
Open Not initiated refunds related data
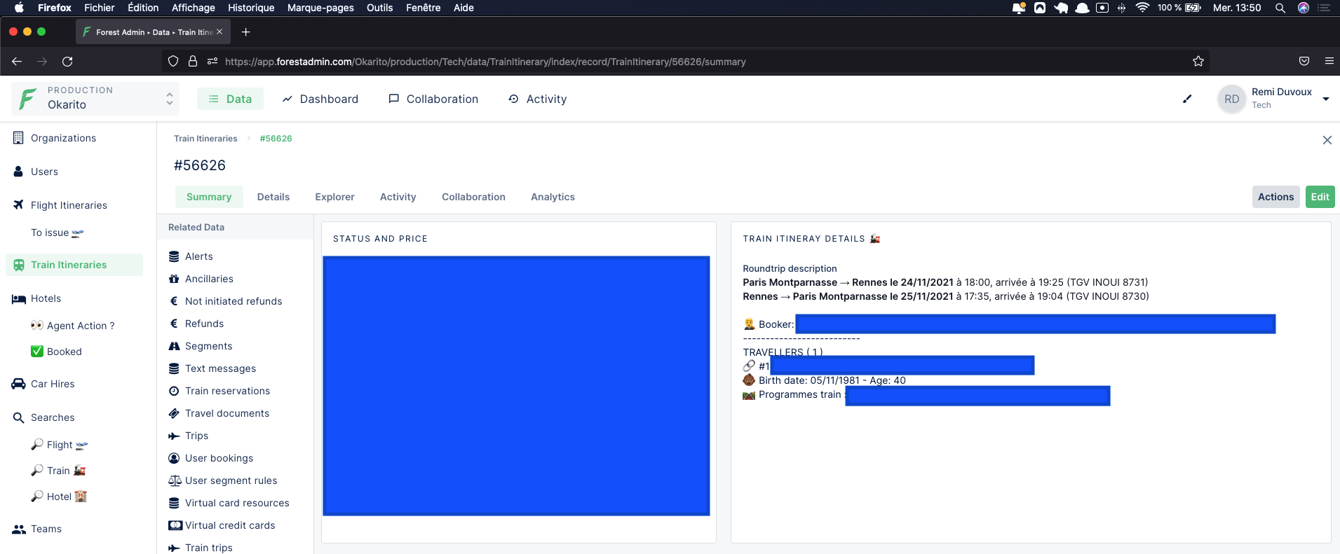pyautogui.click(x=234, y=301)
